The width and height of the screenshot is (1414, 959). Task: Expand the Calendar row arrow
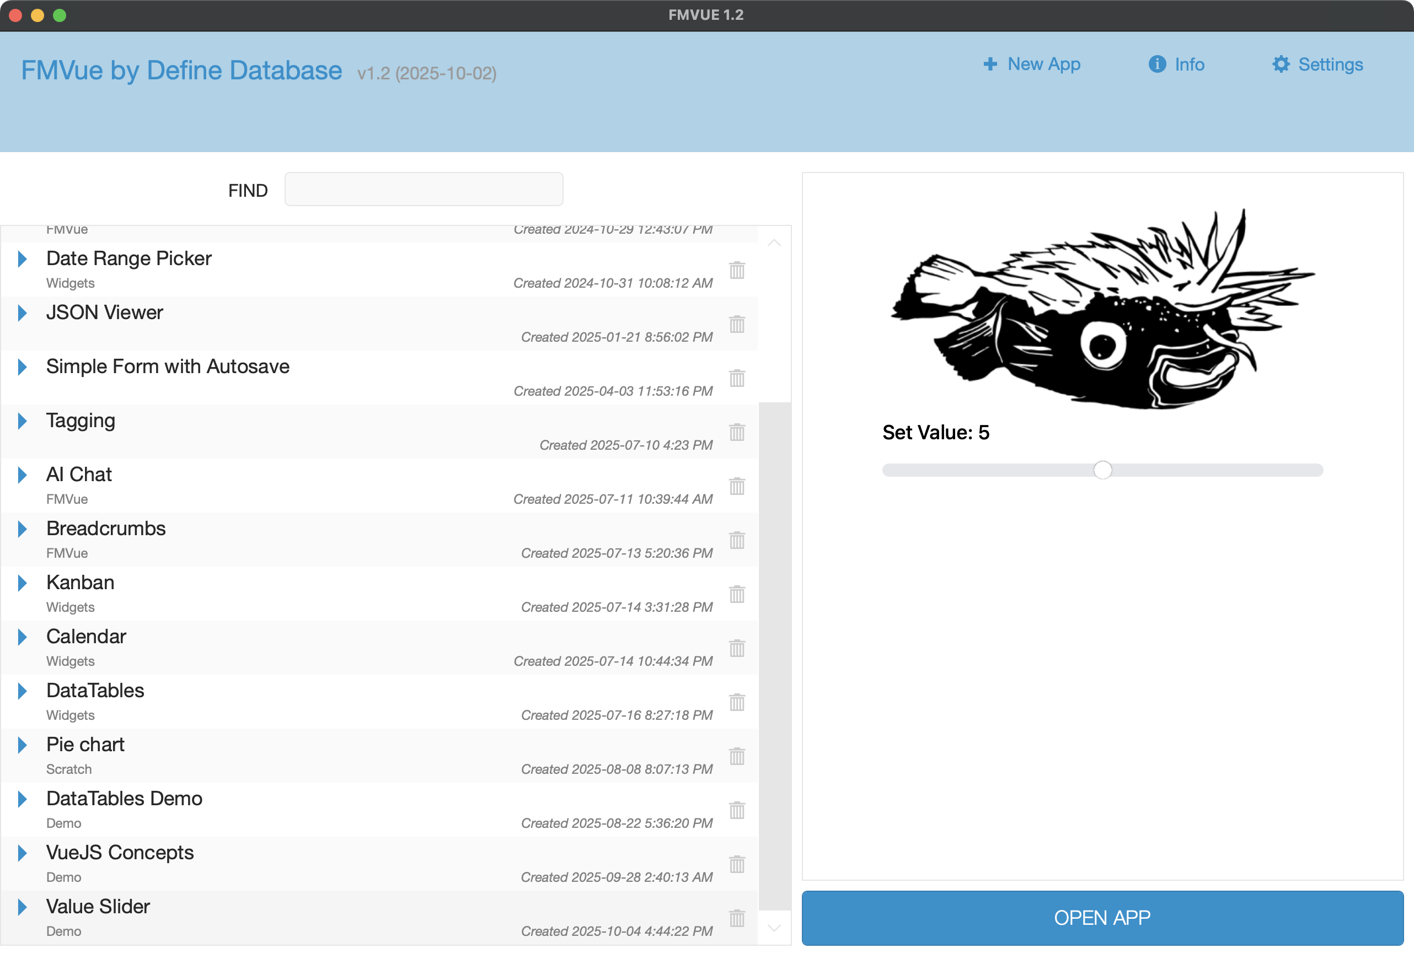click(x=23, y=637)
